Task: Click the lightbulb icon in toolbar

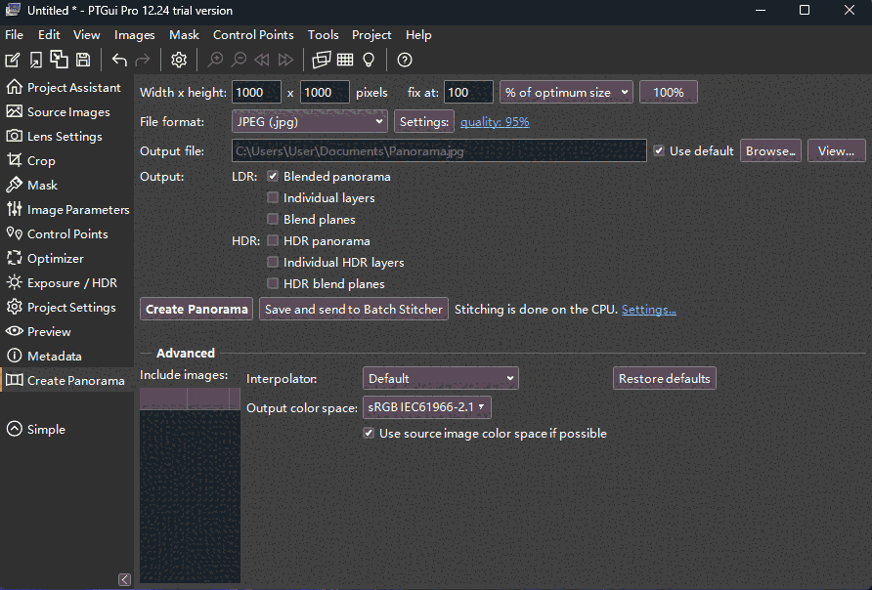Action: 369,60
